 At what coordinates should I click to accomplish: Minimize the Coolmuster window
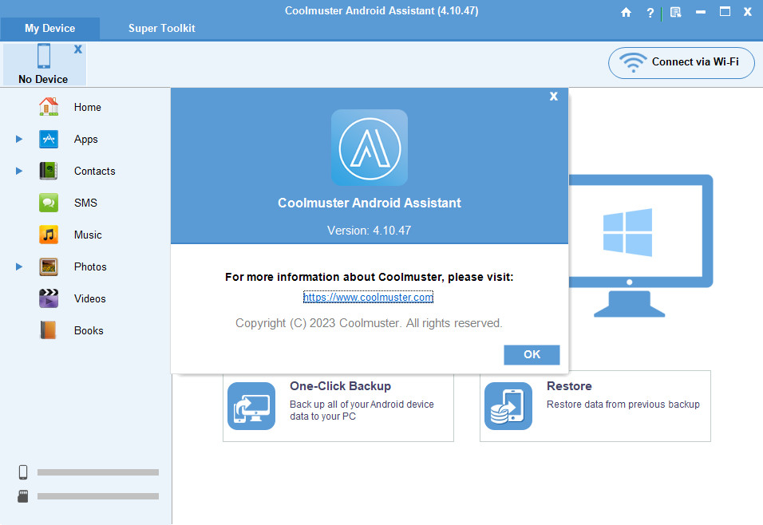(x=701, y=12)
